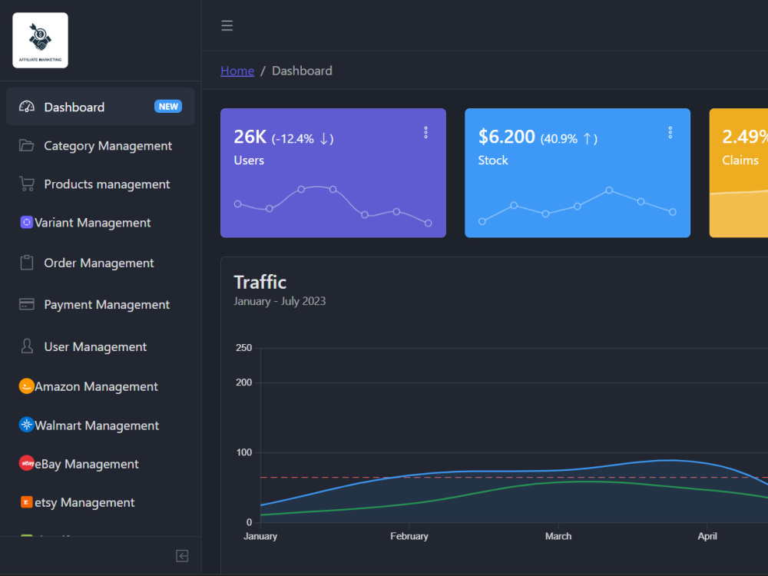Click the Dashboard breadcrumb text

tap(302, 71)
